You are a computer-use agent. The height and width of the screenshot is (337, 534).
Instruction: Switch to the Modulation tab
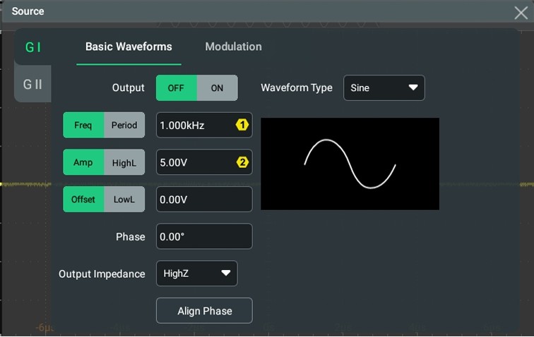[233, 47]
